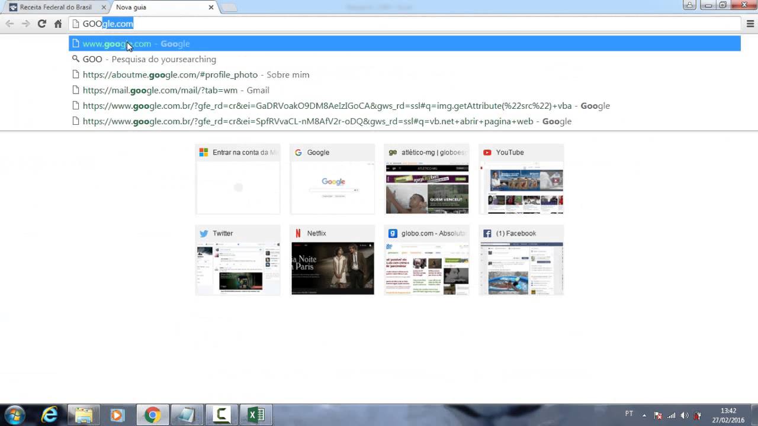
Task: Open the 'Entrar na conta da Microsoft' thumbnail
Action: [x=237, y=179]
